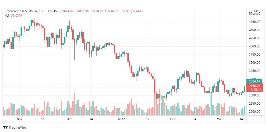Select the 2022 label on time axis
This screenshot has width=267, height=132.
tap(121, 119)
